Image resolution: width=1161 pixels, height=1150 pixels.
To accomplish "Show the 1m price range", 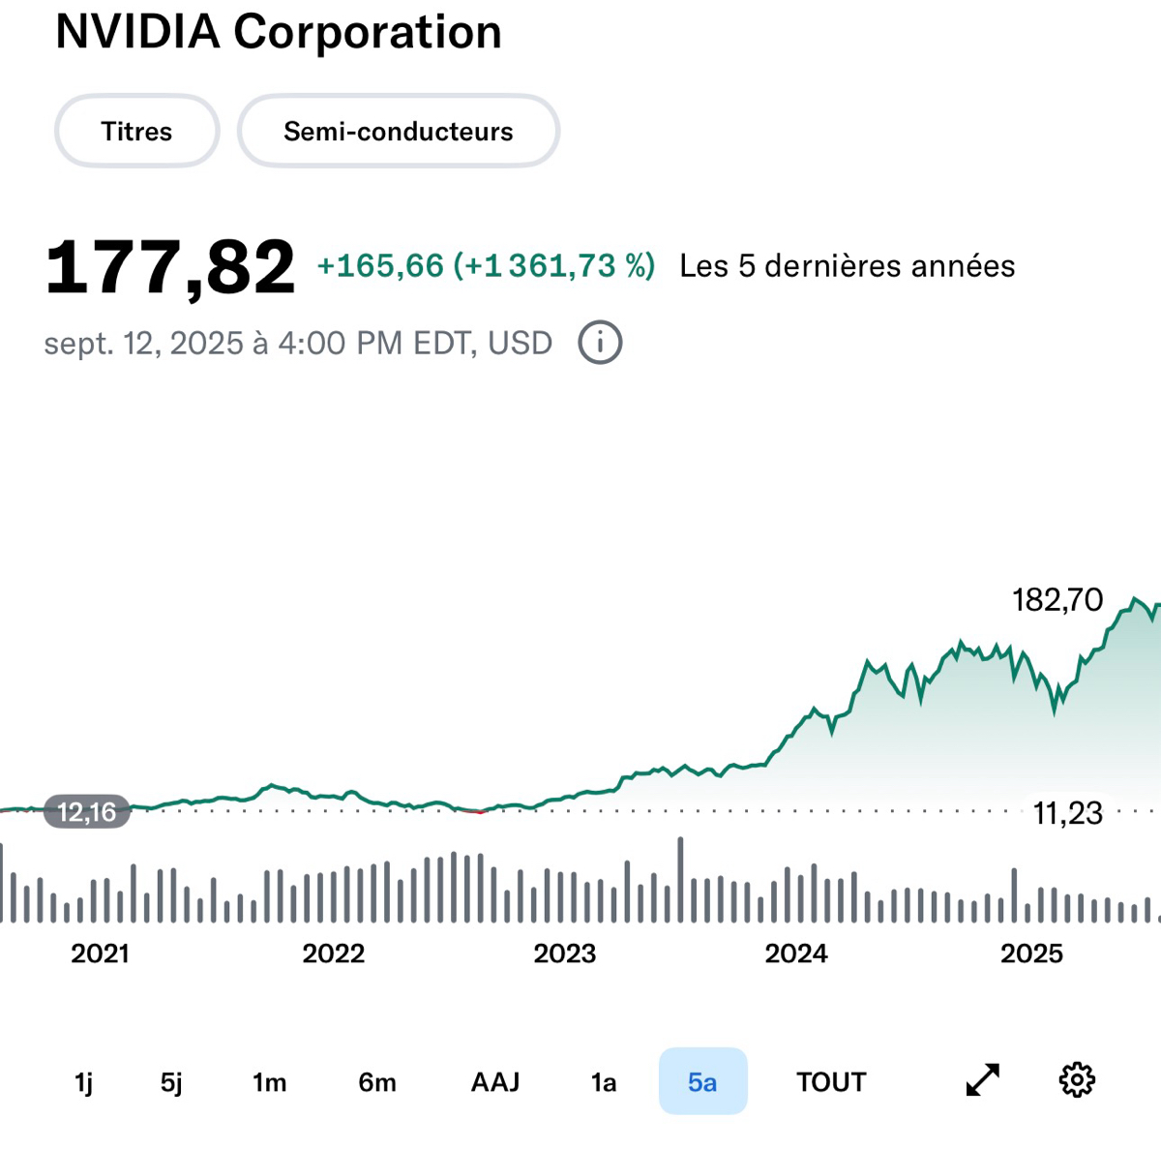I will point(269,1082).
